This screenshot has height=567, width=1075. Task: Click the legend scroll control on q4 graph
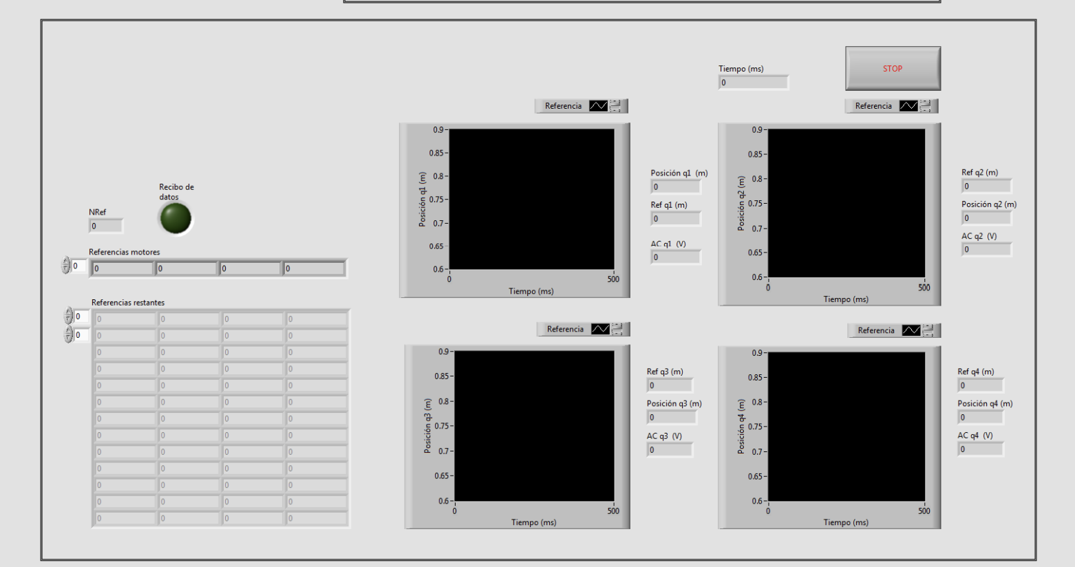[x=928, y=331]
